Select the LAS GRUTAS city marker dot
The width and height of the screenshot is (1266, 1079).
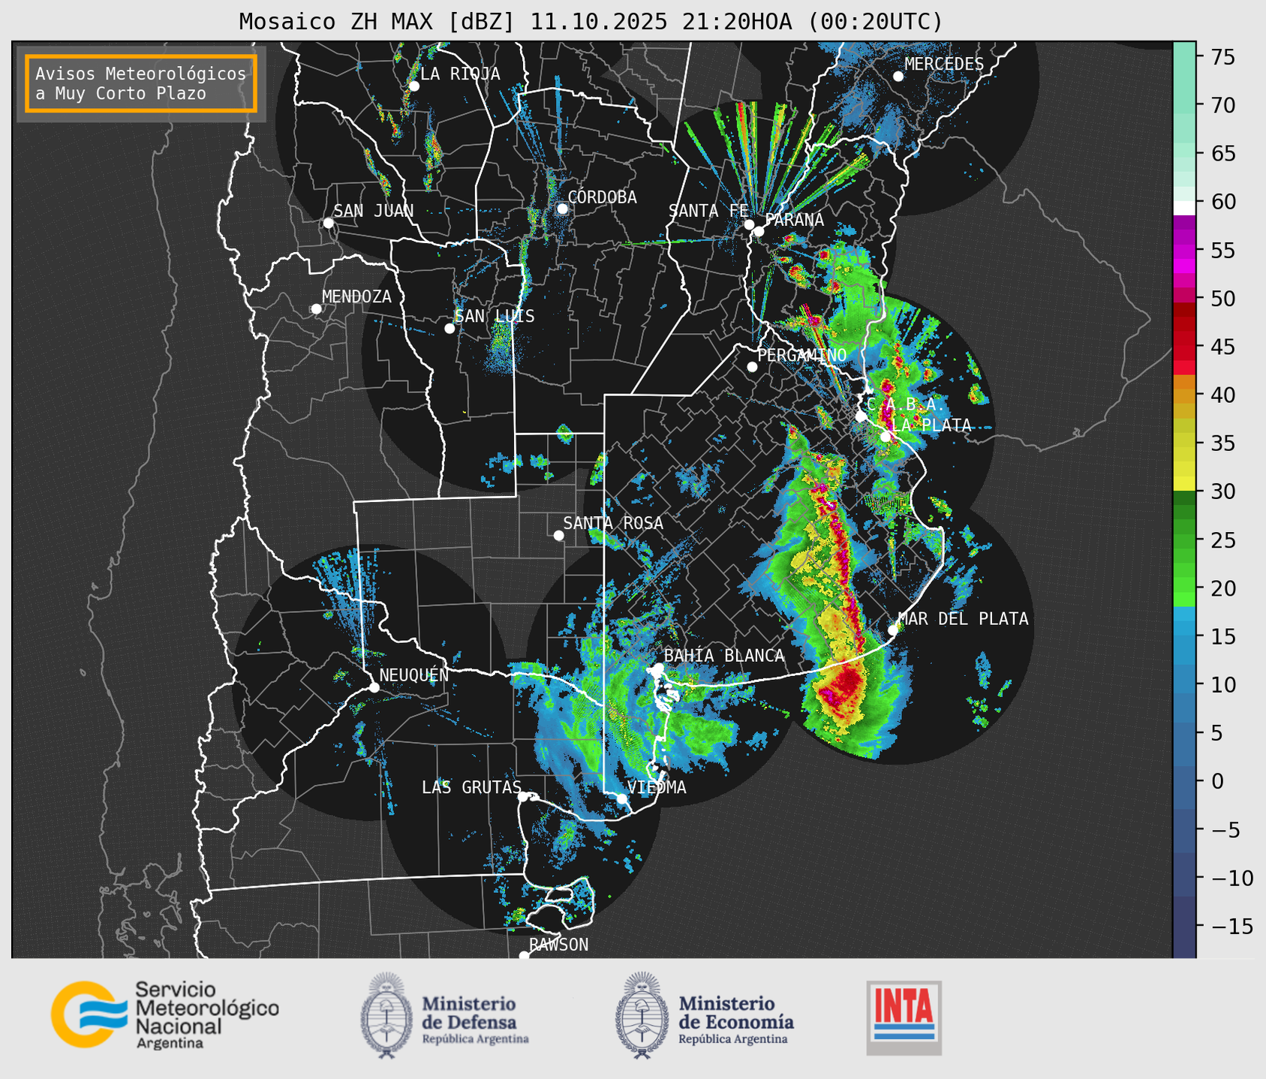coord(523,797)
